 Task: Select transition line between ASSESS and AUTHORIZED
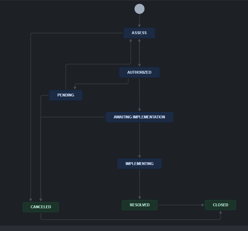click(139, 53)
